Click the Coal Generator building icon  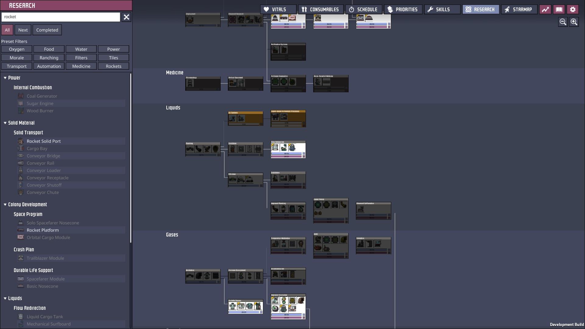click(21, 96)
